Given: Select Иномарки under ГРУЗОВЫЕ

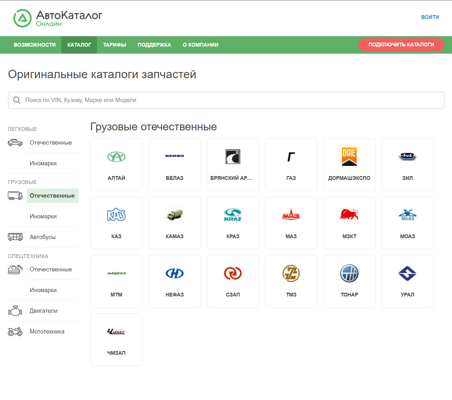Looking at the screenshot, I should [43, 216].
